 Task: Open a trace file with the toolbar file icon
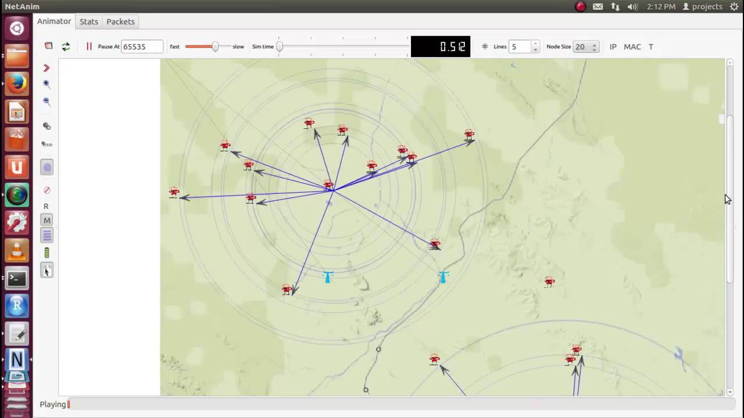click(49, 46)
